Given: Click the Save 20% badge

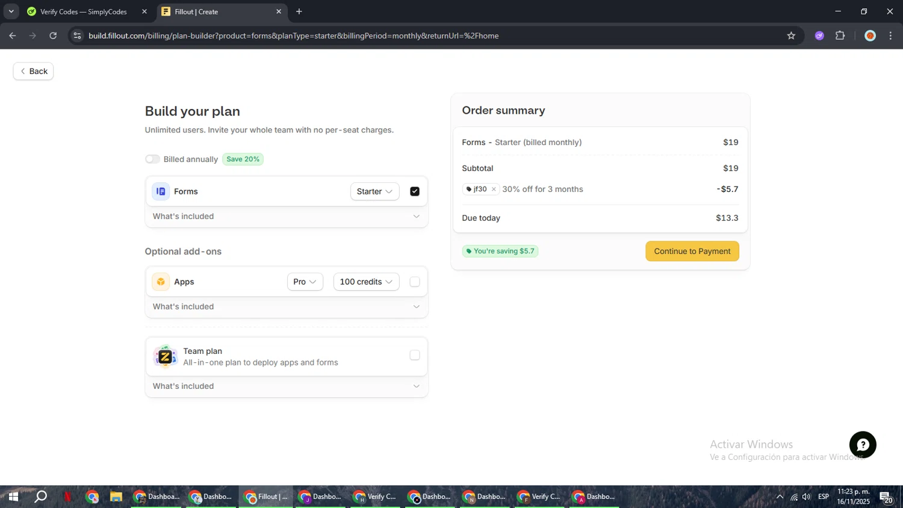Looking at the screenshot, I should pyautogui.click(x=243, y=159).
